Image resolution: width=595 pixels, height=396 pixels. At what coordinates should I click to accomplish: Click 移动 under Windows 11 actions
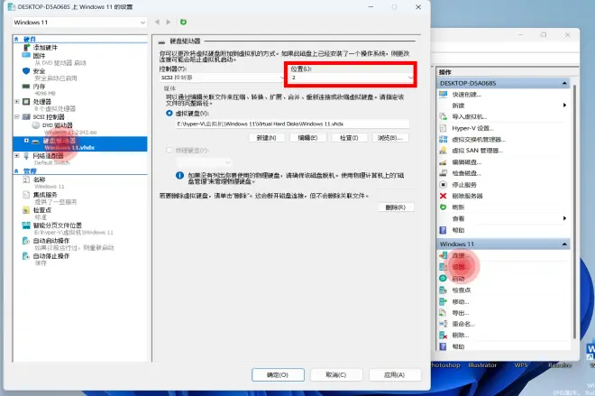461,302
